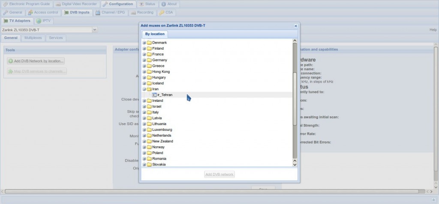Viewport: 439px width, 204px height.
Task: Select the Germany tree entry
Action: pos(159,60)
